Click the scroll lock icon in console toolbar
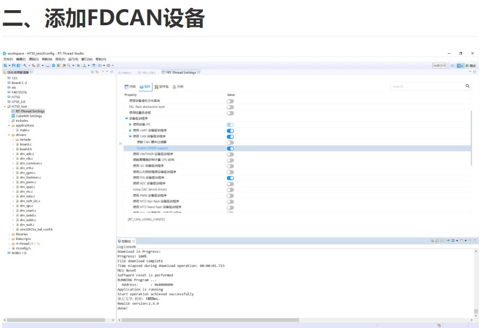The image size is (483, 328). click(x=437, y=240)
